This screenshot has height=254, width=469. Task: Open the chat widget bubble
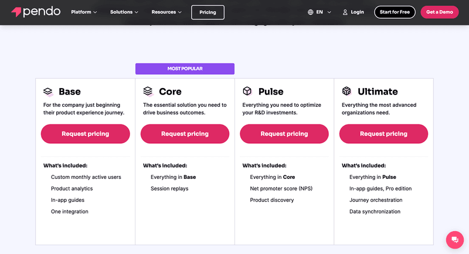(x=454, y=240)
